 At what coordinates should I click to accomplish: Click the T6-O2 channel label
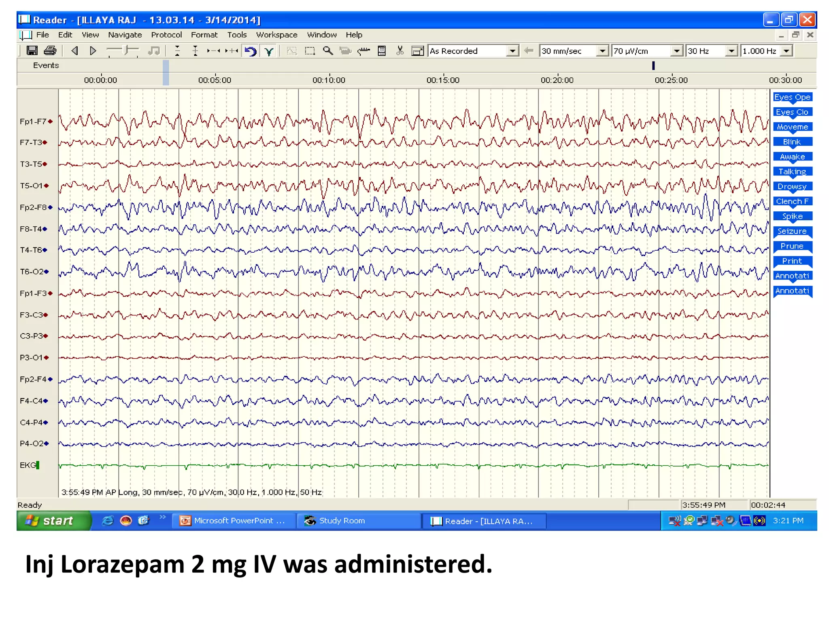pyautogui.click(x=31, y=271)
